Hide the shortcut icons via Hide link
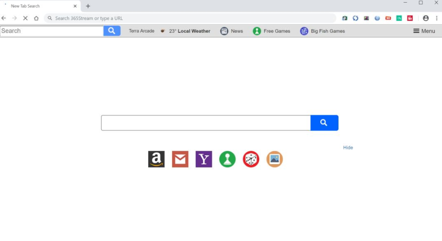 [x=348, y=148]
